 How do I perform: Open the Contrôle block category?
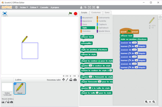coord(102,21)
